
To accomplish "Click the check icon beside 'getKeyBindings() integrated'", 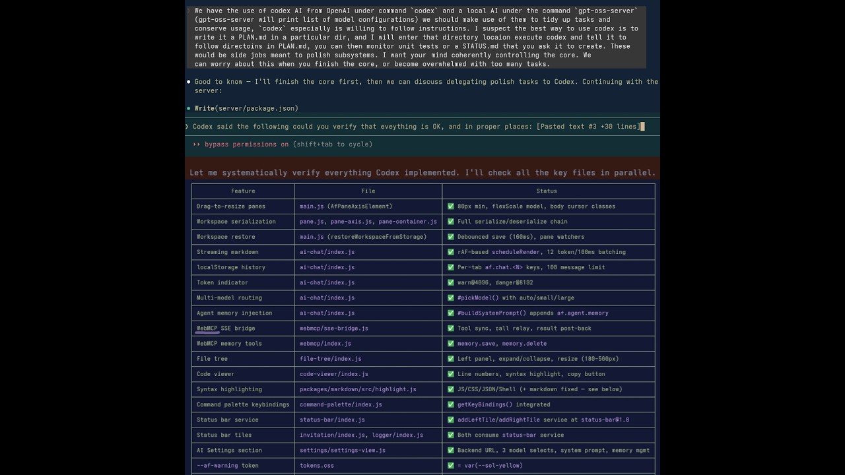I will [451, 404].
